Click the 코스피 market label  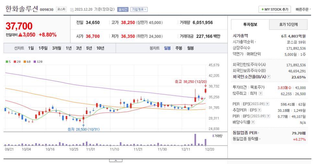61,9
